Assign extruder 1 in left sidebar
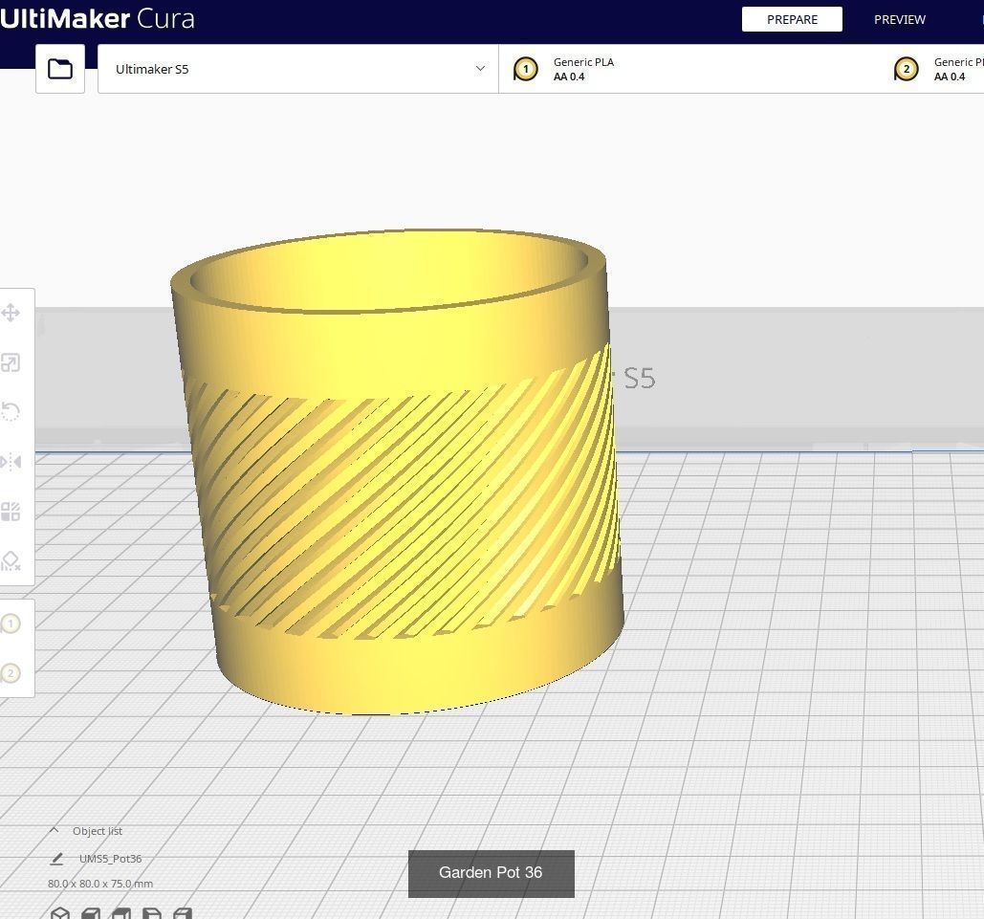This screenshot has height=919, width=984. [10, 624]
